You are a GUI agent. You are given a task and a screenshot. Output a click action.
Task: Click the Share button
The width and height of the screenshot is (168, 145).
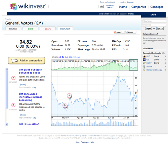[x=119, y=32]
